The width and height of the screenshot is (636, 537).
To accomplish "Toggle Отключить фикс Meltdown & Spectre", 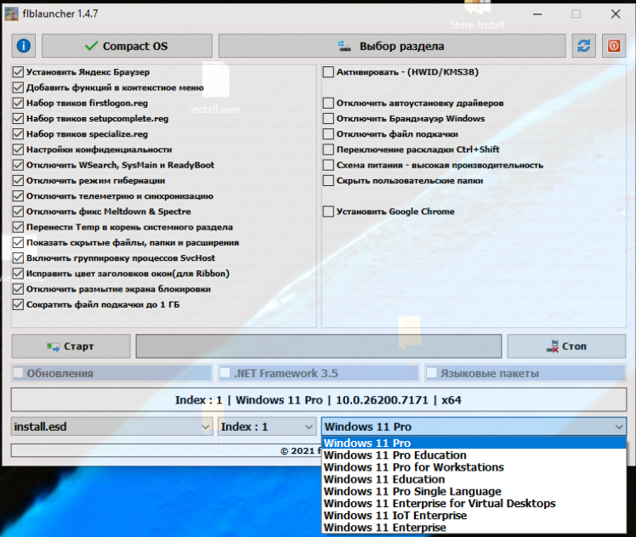I will click(18, 212).
